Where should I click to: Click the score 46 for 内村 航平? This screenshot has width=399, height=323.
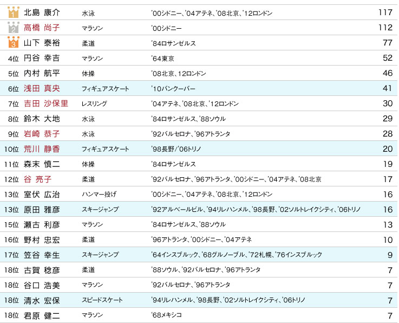coord(388,73)
